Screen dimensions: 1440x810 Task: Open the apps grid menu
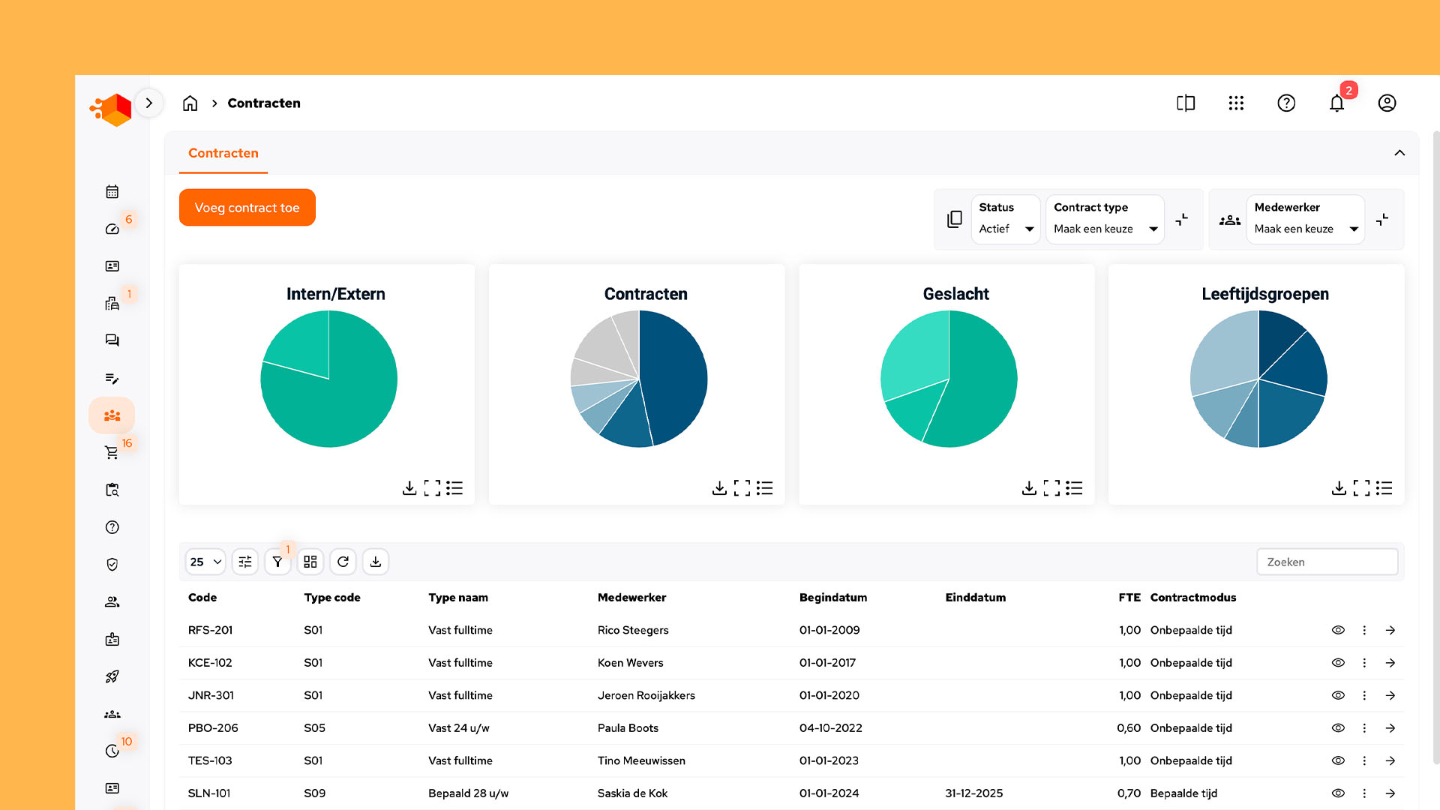click(1236, 103)
